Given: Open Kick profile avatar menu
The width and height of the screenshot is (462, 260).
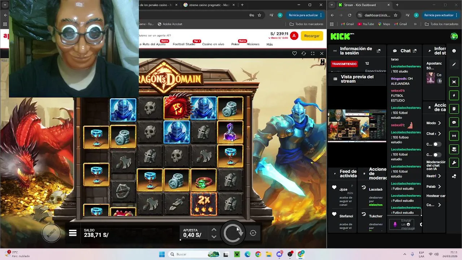Looking at the screenshot, I should (x=454, y=36).
